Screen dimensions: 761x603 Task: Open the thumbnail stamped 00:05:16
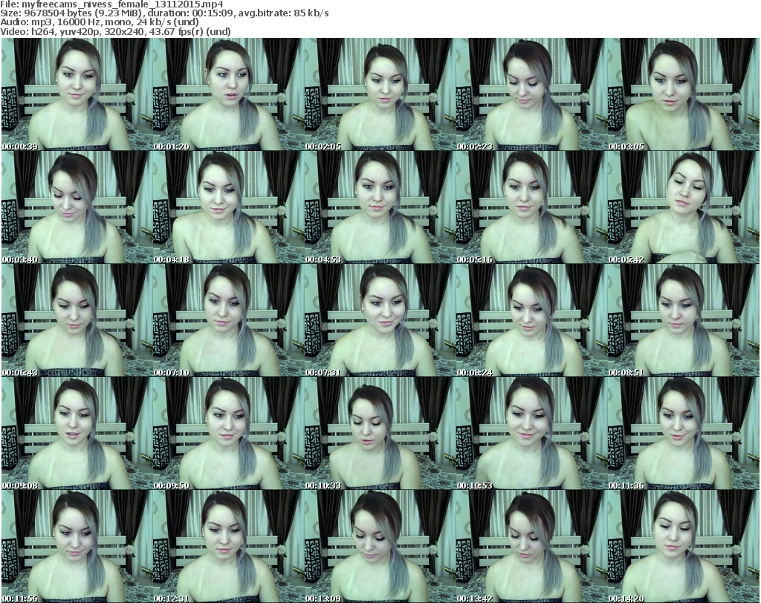(x=532, y=207)
